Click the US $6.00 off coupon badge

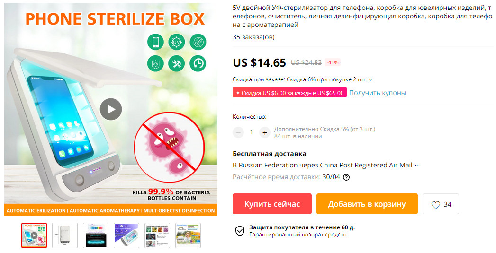[289, 93]
